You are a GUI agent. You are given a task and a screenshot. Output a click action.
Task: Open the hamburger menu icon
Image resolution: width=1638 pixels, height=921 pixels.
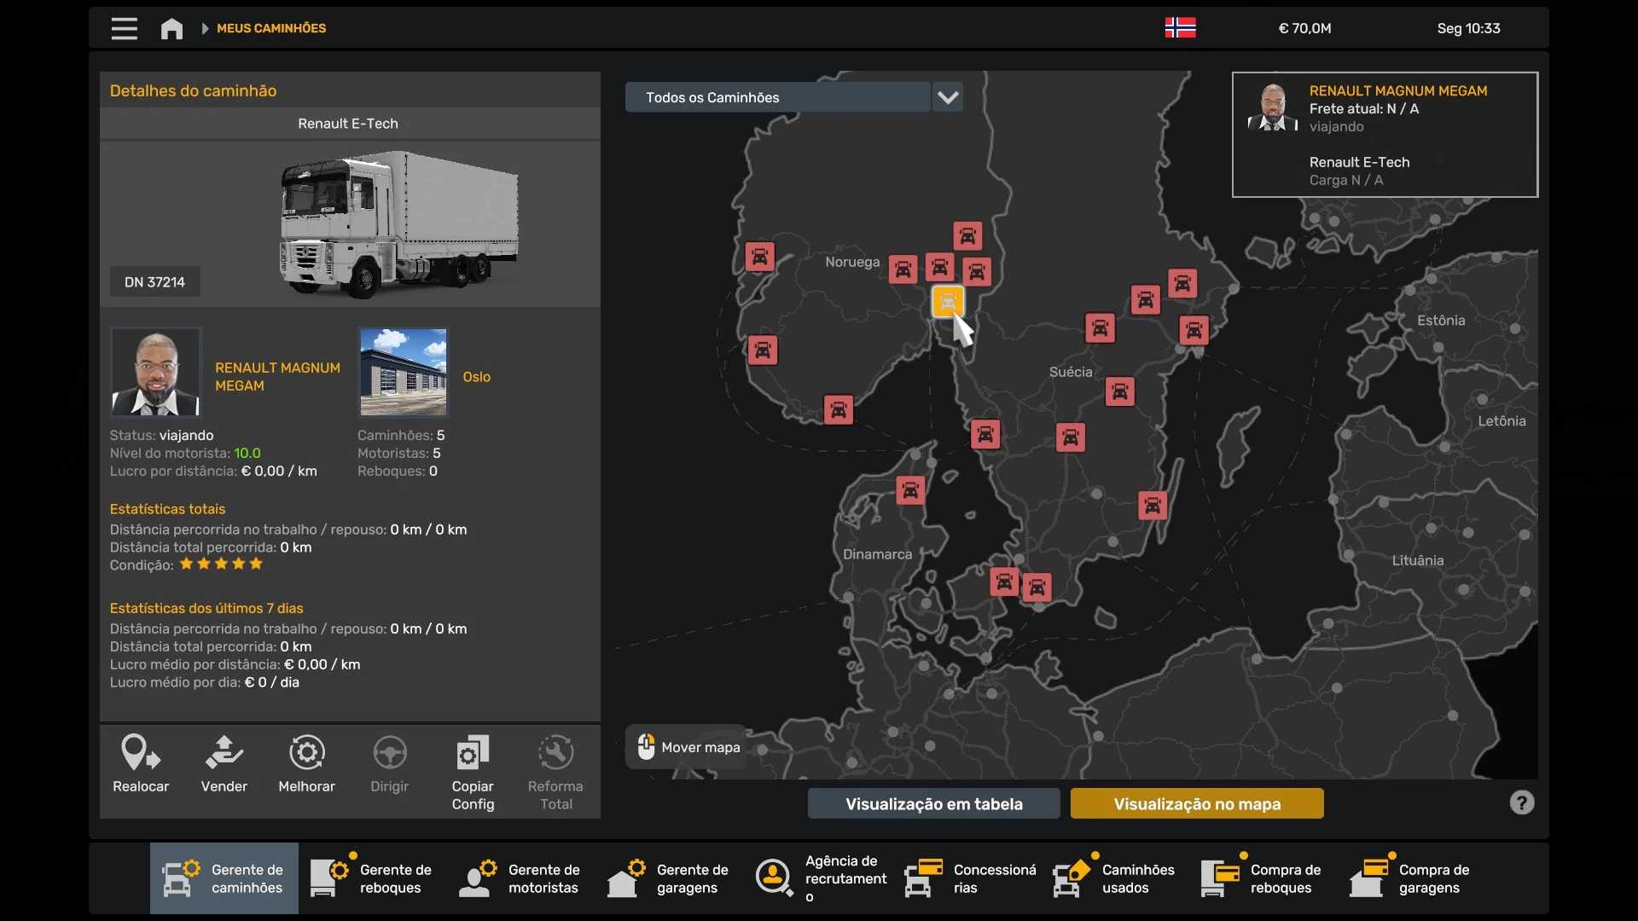[x=124, y=28]
